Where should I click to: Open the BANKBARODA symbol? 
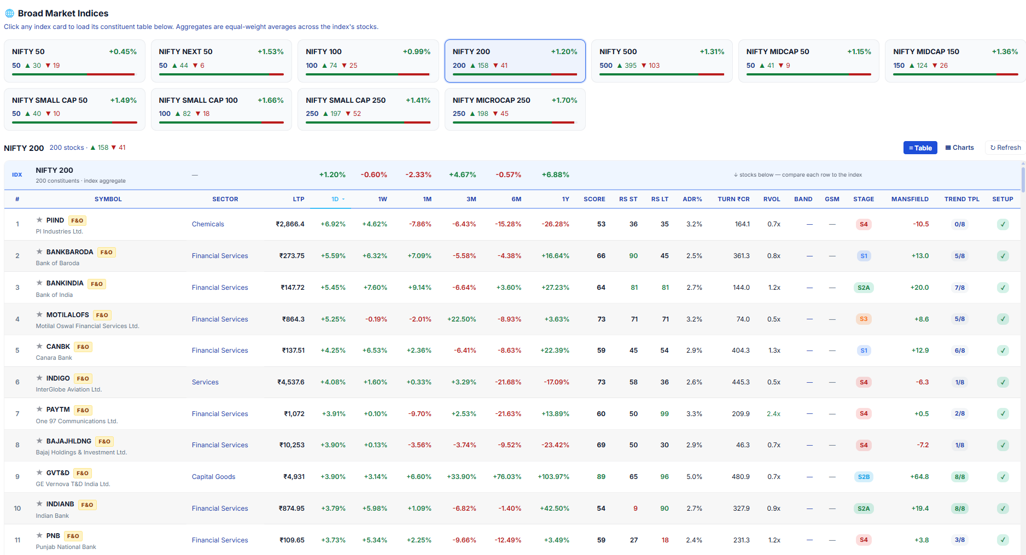pyautogui.click(x=69, y=252)
